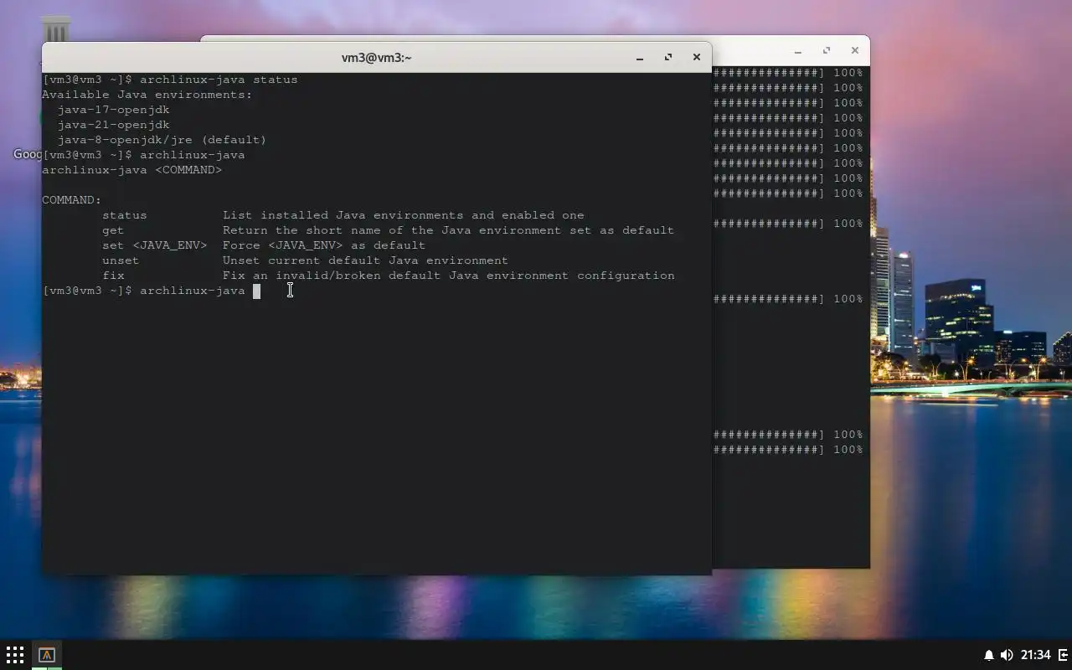Click the 'get' command entry

tap(113, 230)
